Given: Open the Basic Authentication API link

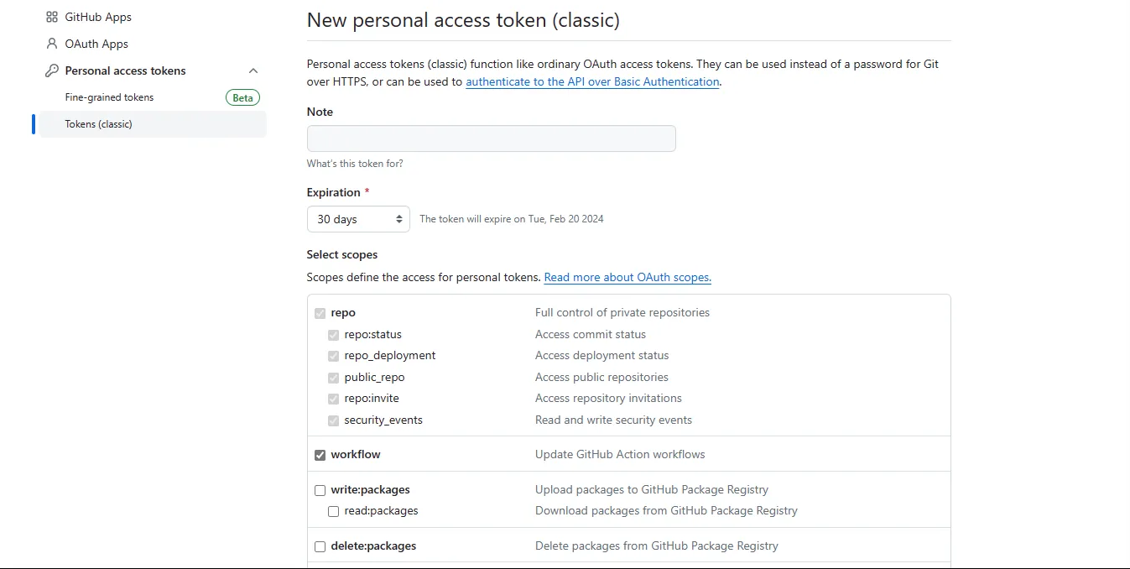Looking at the screenshot, I should 592,82.
